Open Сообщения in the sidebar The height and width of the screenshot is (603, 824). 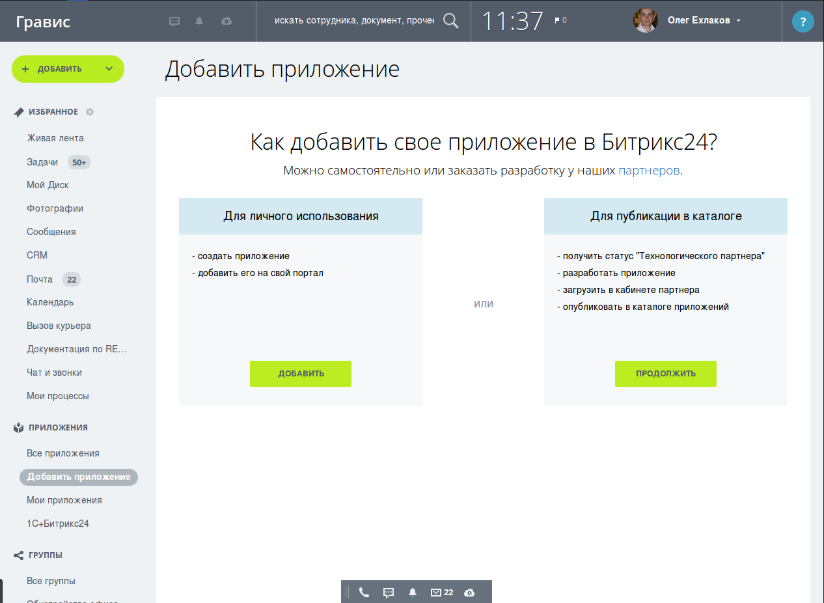[51, 232]
